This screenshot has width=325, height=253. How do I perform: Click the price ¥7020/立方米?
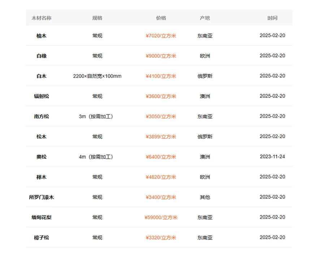161,36
